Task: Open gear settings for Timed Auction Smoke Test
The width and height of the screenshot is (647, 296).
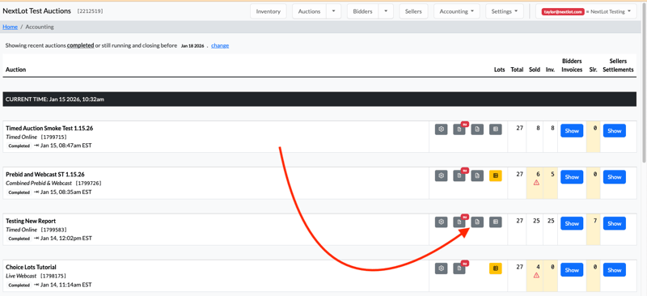Action: pos(441,129)
